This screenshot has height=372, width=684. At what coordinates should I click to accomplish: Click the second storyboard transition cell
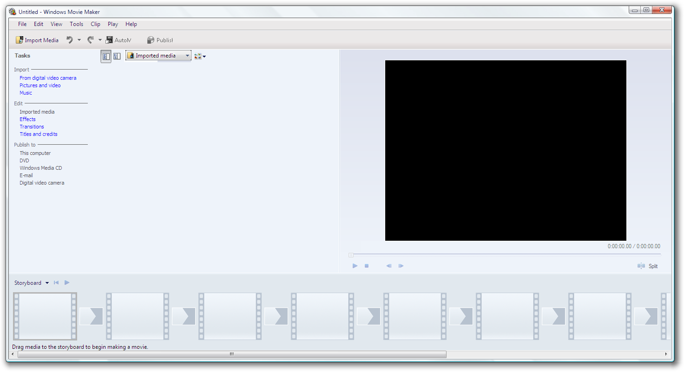[x=184, y=316]
